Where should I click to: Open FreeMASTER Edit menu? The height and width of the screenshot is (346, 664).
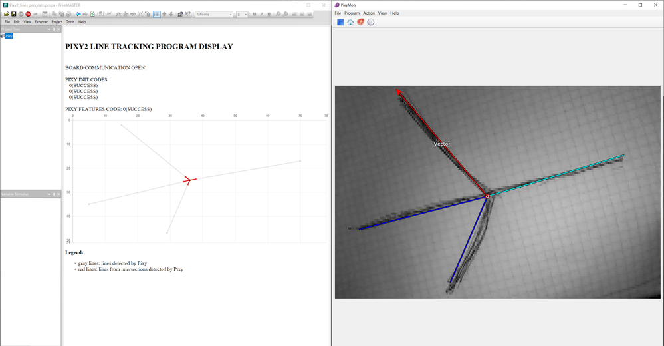[x=17, y=21]
